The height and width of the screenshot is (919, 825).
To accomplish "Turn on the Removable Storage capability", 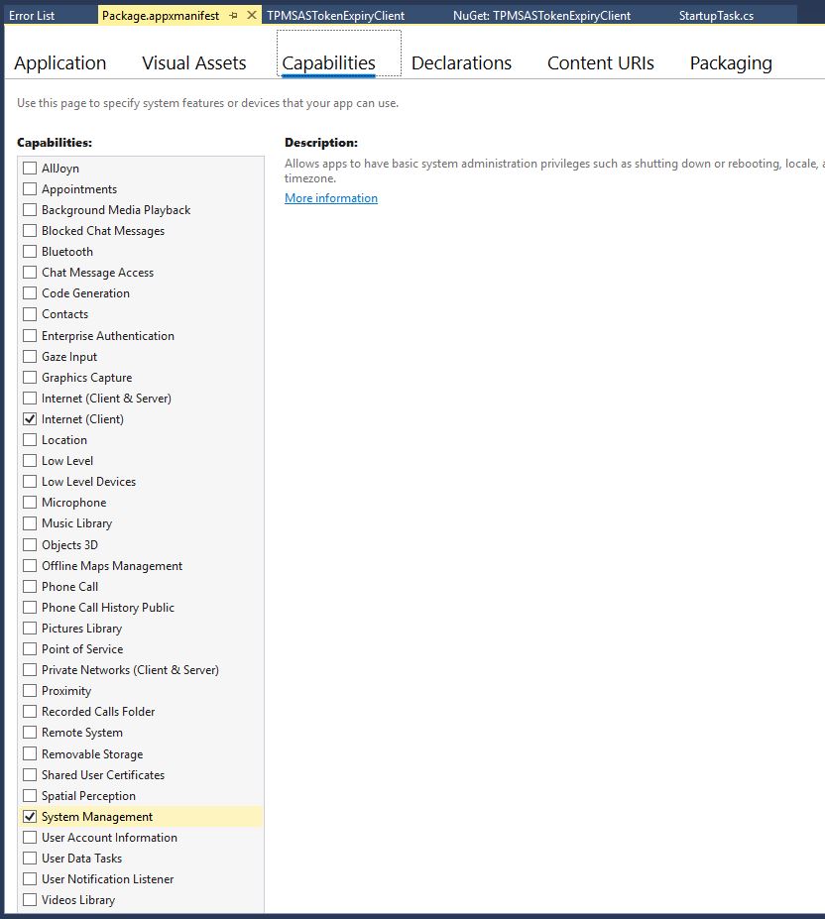I will 30,754.
